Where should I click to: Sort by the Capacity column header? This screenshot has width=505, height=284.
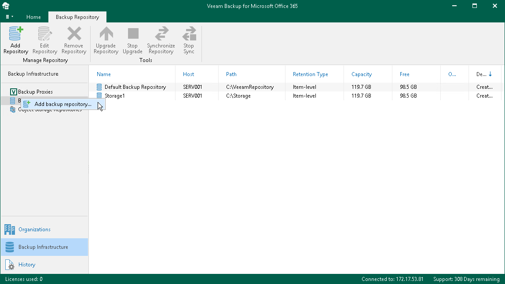361,74
